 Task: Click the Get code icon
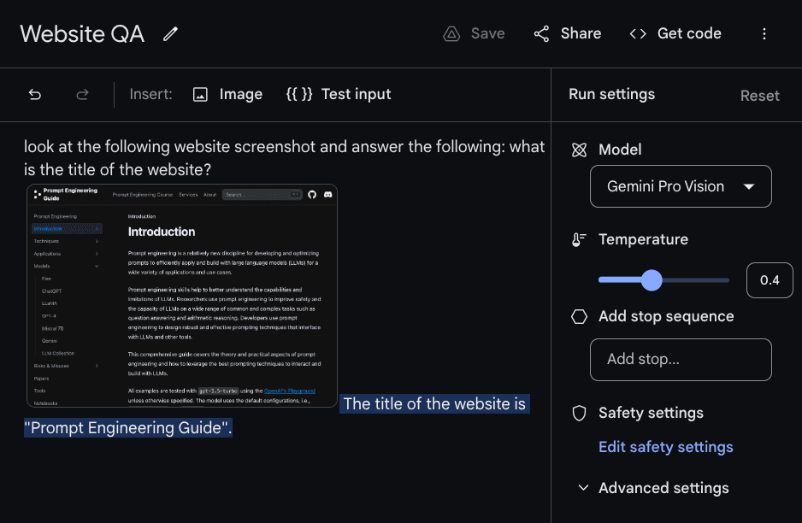click(x=638, y=33)
